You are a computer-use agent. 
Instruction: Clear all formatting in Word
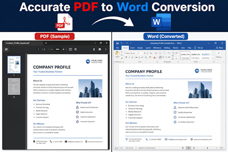(x=156, y=53)
